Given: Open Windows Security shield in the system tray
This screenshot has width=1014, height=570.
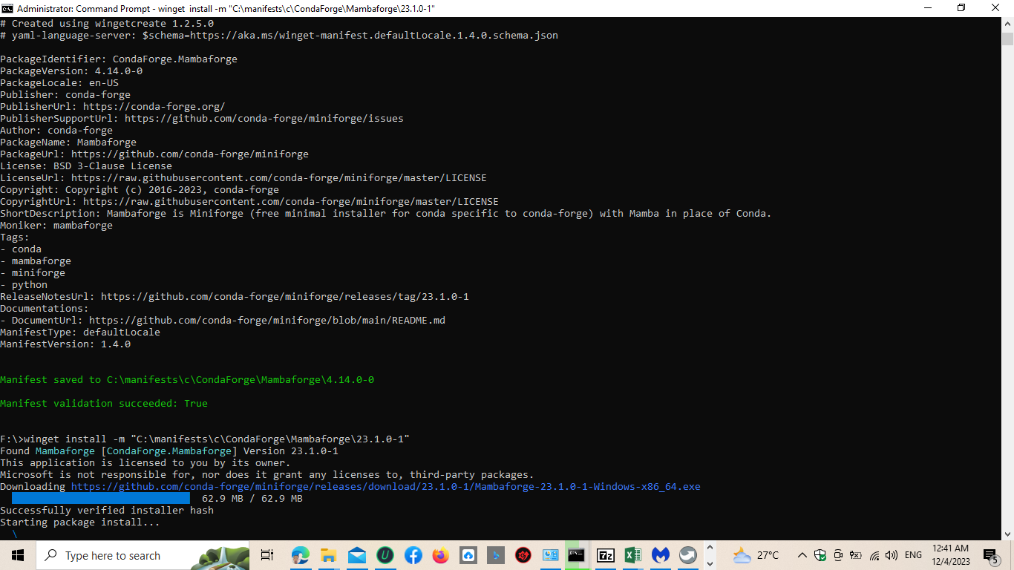Looking at the screenshot, I should click(820, 556).
